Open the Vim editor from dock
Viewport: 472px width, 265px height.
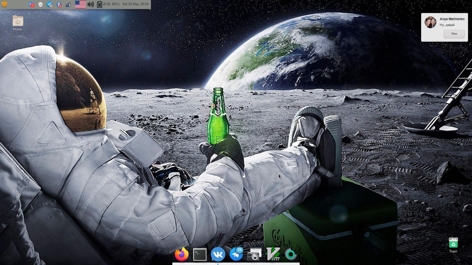[273, 254]
